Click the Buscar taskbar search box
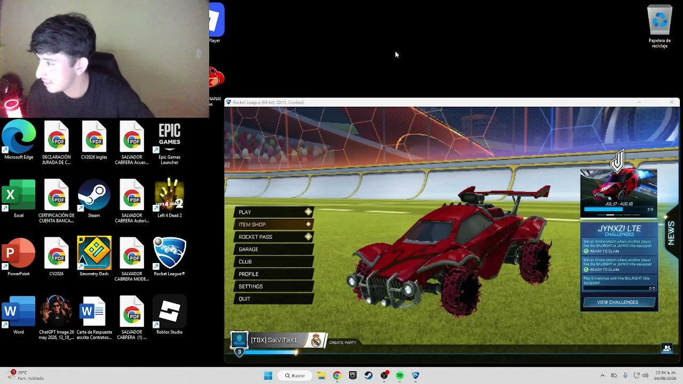 (x=295, y=375)
